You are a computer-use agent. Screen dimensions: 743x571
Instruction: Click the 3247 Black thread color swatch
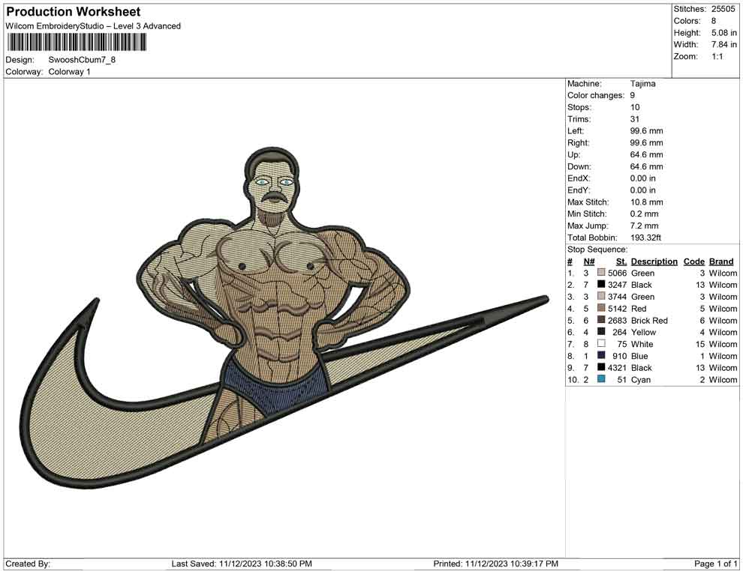[601, 284]
